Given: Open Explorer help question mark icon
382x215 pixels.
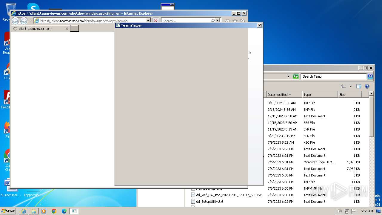Looking at the screenshot, I should pyautogui.click(x=367, y=86).
